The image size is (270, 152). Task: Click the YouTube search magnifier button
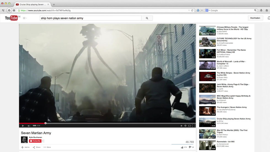tap(147, 18)
